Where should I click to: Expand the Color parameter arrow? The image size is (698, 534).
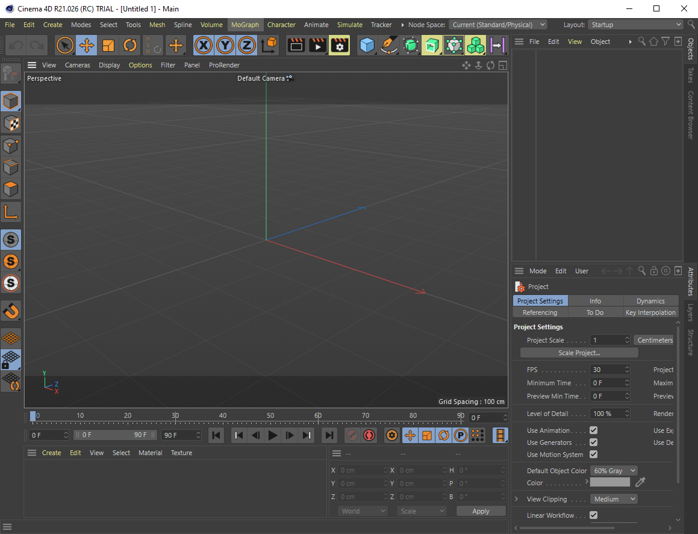[x=587, y=482]
